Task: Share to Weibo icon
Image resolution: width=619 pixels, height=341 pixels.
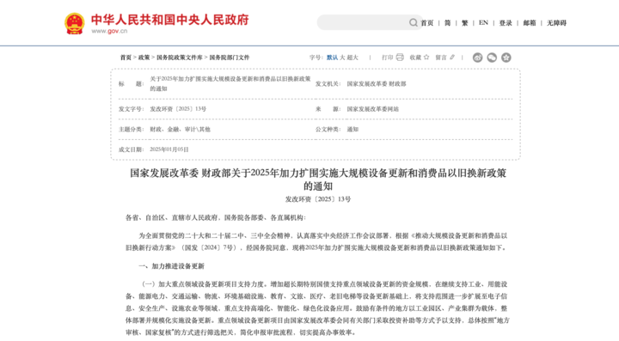Action: 478,58
